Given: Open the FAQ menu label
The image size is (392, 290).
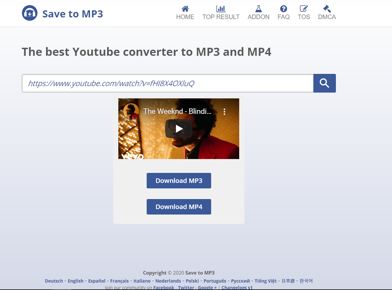Looking at the screenshot, I should [x=283, y=17].
